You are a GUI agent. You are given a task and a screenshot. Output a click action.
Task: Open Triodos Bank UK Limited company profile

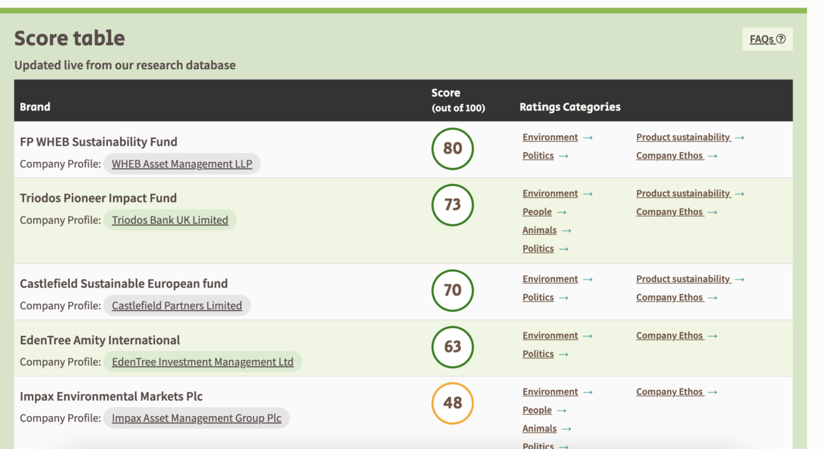(x=170, y=220)
